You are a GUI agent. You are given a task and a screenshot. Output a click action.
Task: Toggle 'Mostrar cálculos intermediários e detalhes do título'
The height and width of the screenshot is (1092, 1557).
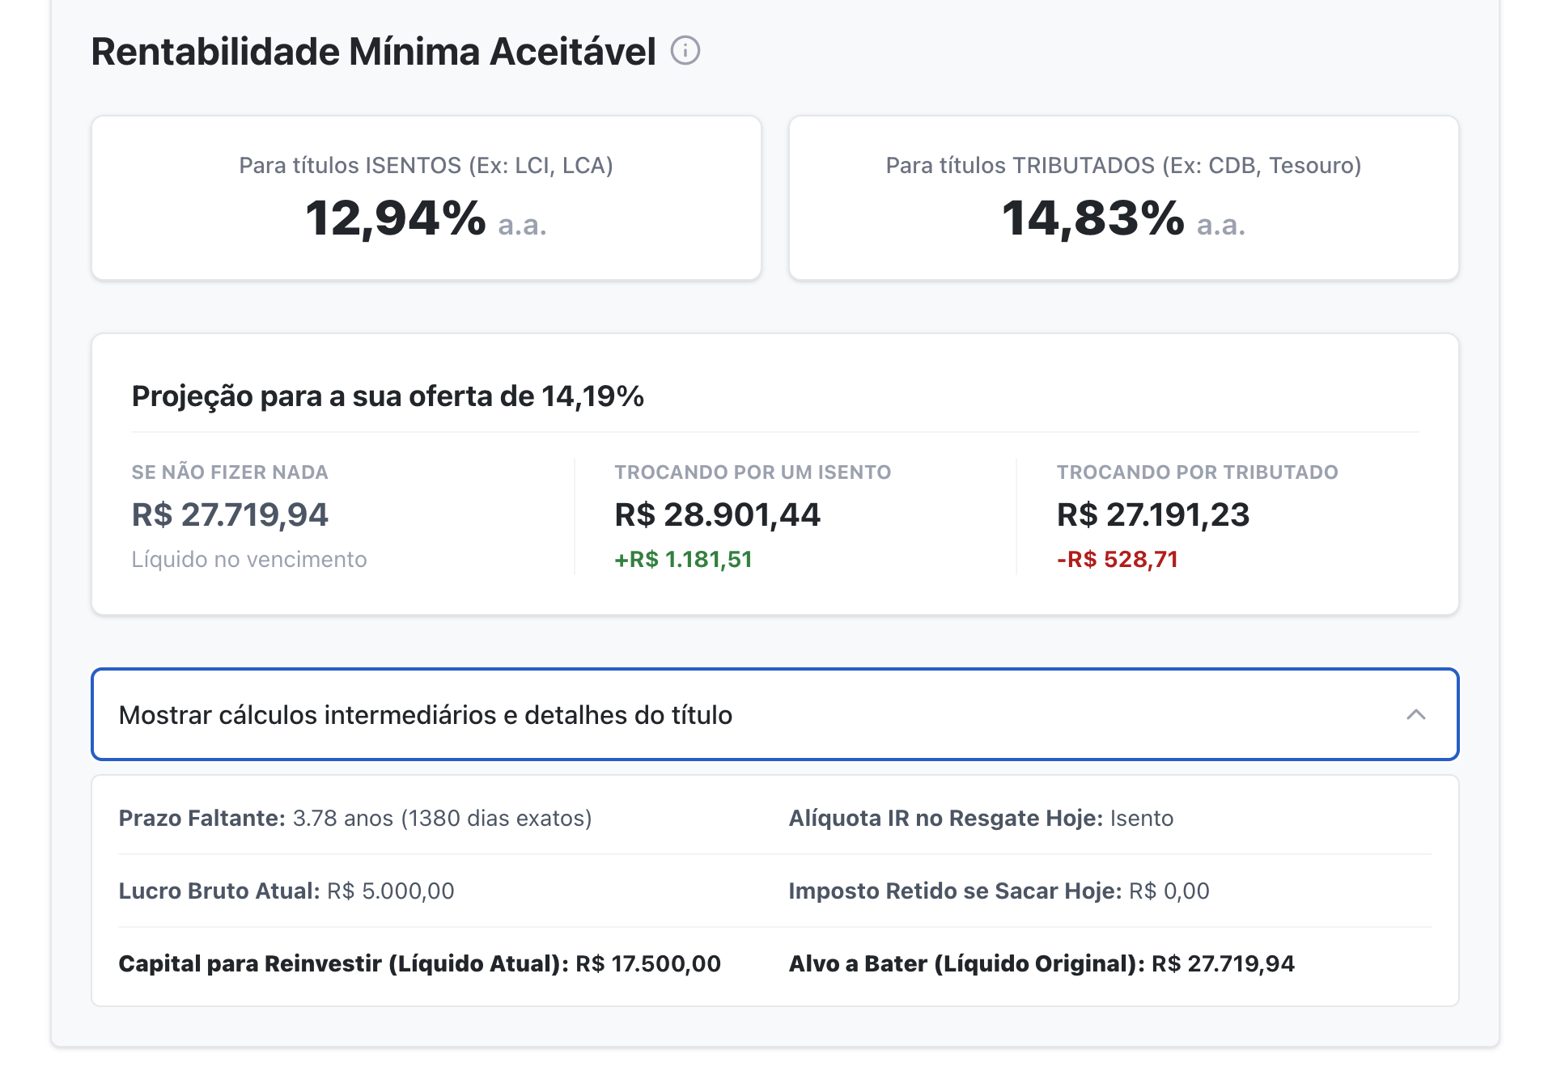click(426, 715)
